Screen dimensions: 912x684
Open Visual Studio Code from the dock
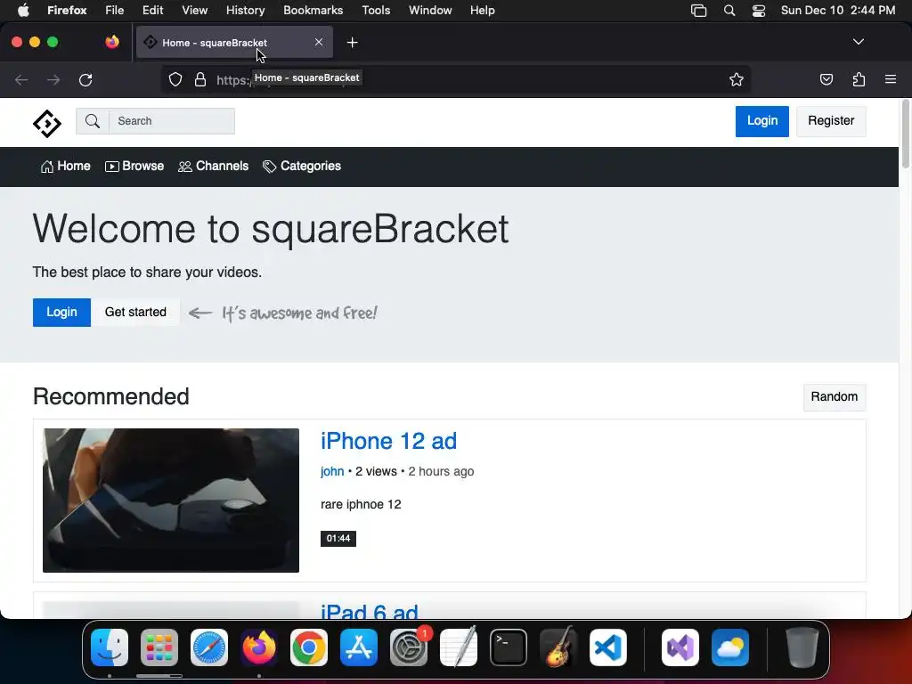pos(608,647)
